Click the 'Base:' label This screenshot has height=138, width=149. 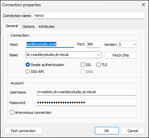click(14, 55)
